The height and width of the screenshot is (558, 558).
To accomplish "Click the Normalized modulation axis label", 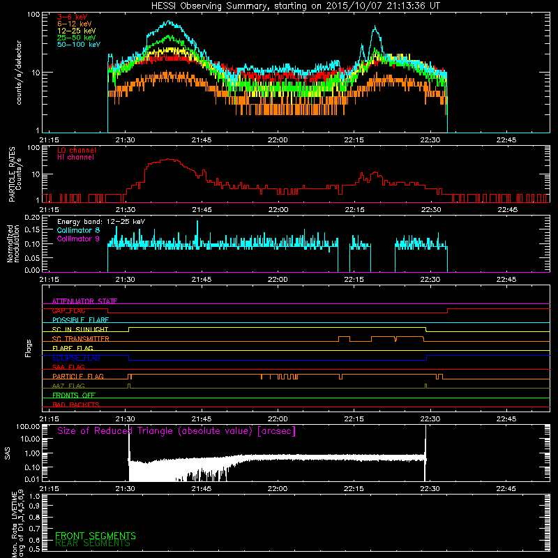I will pyautogui.click(x=13, y=243).
